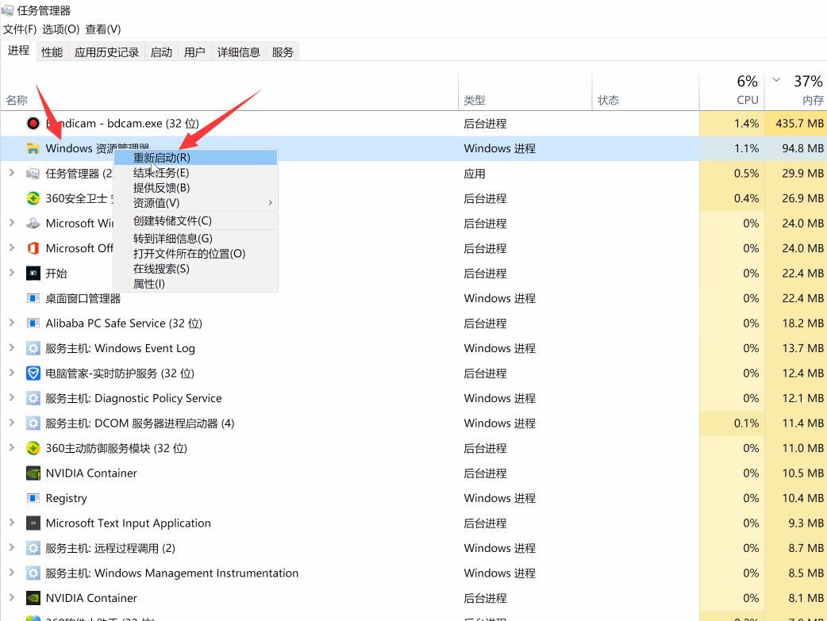Open the 查看(V) menu
Viewport: 827px width, 621px height.
coord(103,29)
